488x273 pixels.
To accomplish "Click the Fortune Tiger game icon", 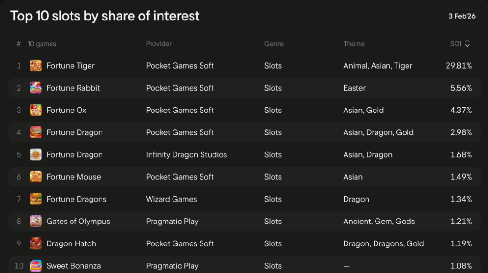I will [36, 66].
